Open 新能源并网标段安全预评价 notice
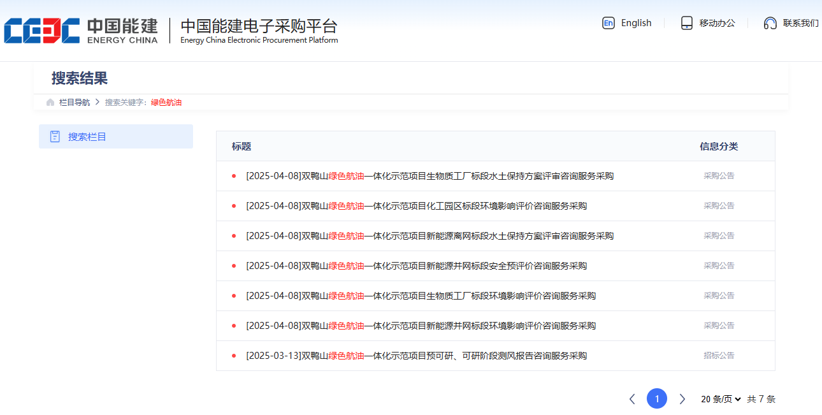 pos(416,266)
